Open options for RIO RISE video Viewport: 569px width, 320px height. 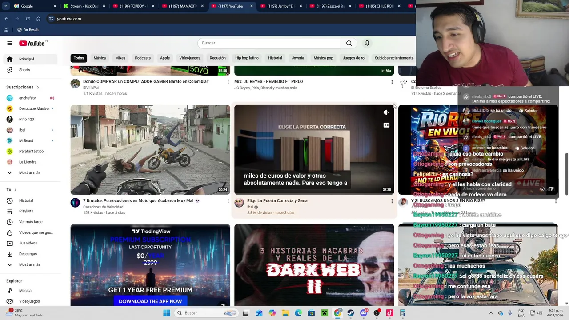pyautogui.click(x=556, y=201)
